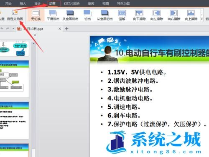Apply the 向下擦除 transition

click(x=139, y=15)
